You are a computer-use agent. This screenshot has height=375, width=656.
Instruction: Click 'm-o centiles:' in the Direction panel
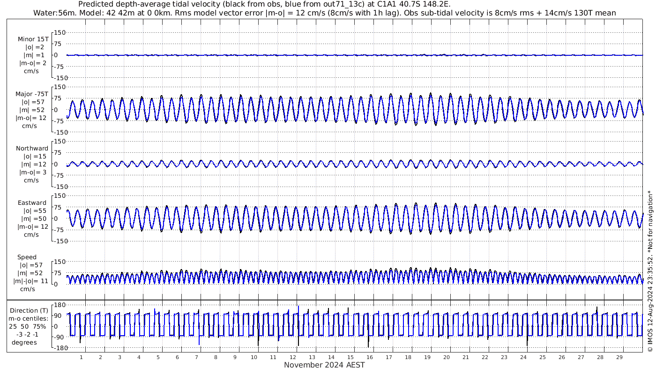29,319
